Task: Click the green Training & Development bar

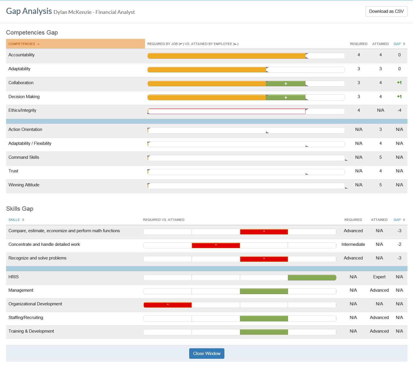Action: click(x=264, y=332)
